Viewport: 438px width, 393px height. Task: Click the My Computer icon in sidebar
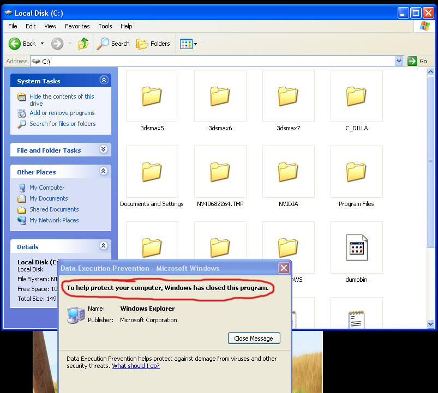[x=22, y=188]
